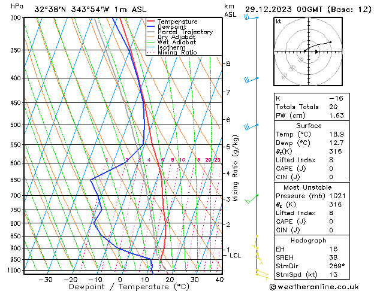This screenshot has height=291, width=377.
Task: Click the 'Temperature' legend label
Action: [x=177, y=22]
